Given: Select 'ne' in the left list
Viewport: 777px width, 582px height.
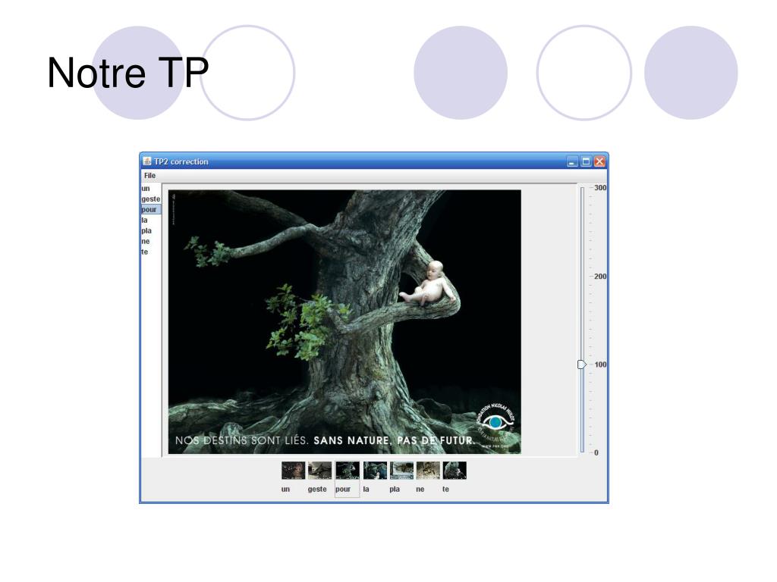Looking at the screenshot, I should [151, 242].
